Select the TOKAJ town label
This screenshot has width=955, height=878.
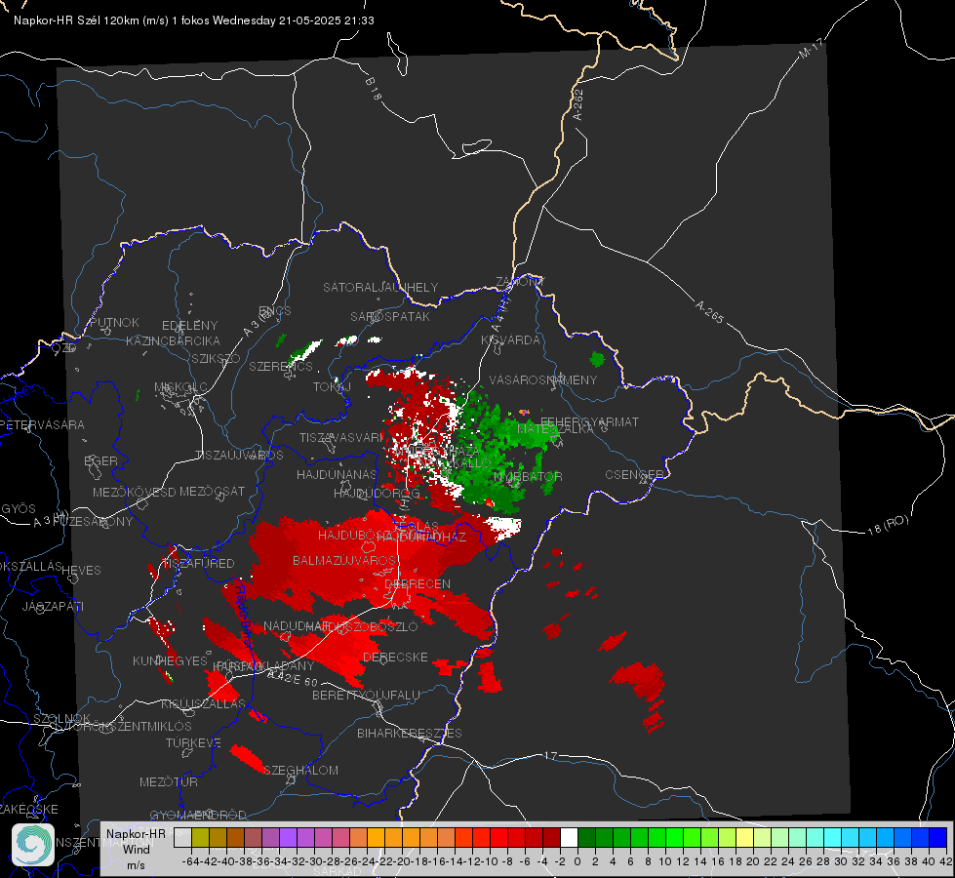click(332, 387)
